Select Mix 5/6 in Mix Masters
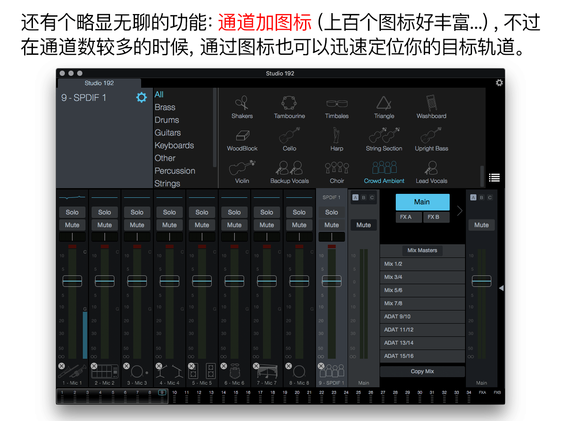 coord(423,290)
